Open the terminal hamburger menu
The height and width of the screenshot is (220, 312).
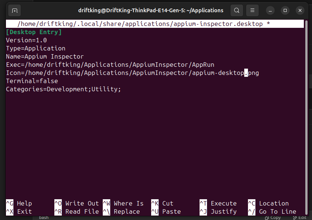(x=252, y=10)
